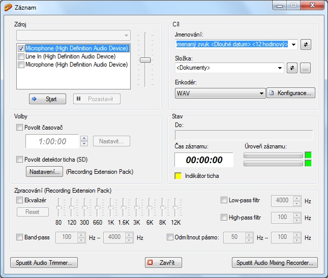328x278 pixels.
Task: Enable the Low-pass filtr checkbox
Action: point(224,200)
